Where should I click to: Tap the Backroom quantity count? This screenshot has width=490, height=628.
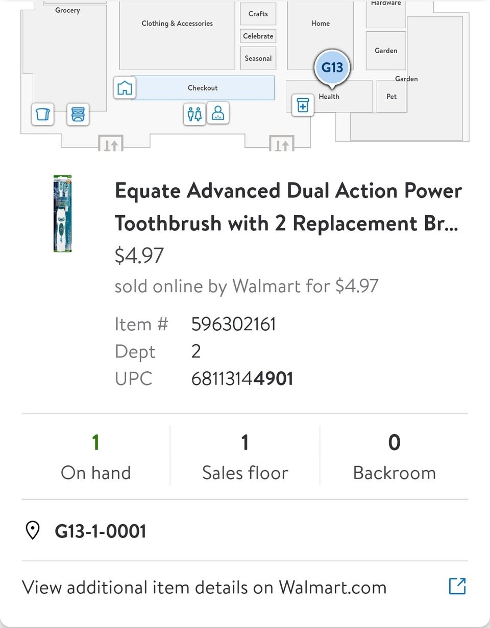(x=395, y=442)
